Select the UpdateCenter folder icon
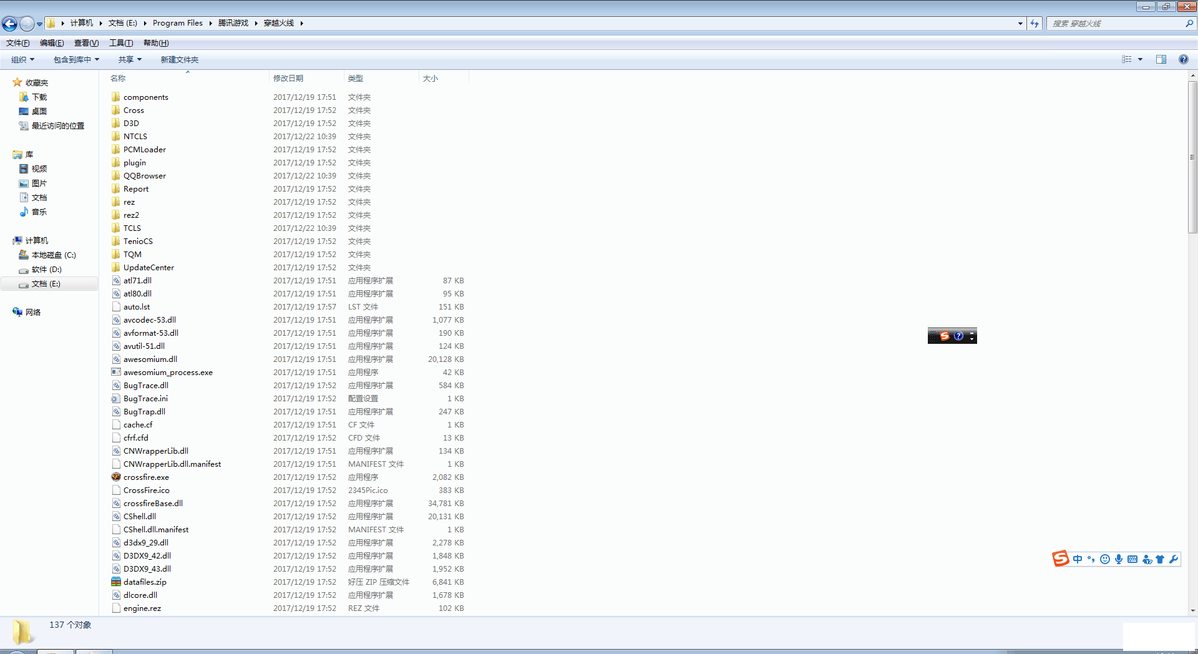 click(116, 267)
